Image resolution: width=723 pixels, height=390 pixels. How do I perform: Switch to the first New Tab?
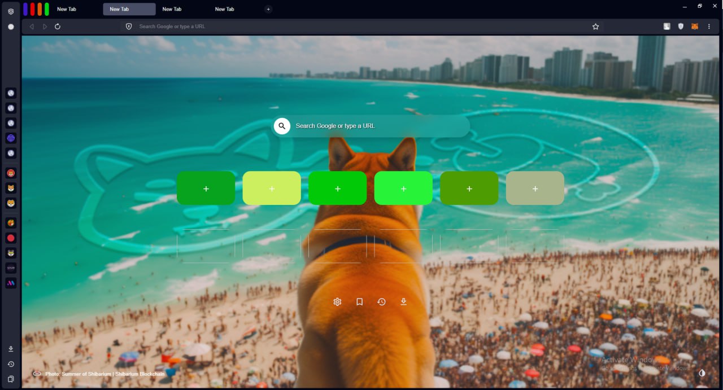(x=67, y=9)
